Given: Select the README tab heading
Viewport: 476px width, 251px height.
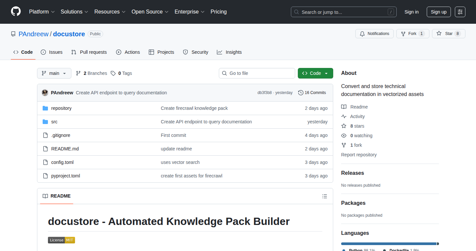Looking at the screenshot, I should (57, 196).
